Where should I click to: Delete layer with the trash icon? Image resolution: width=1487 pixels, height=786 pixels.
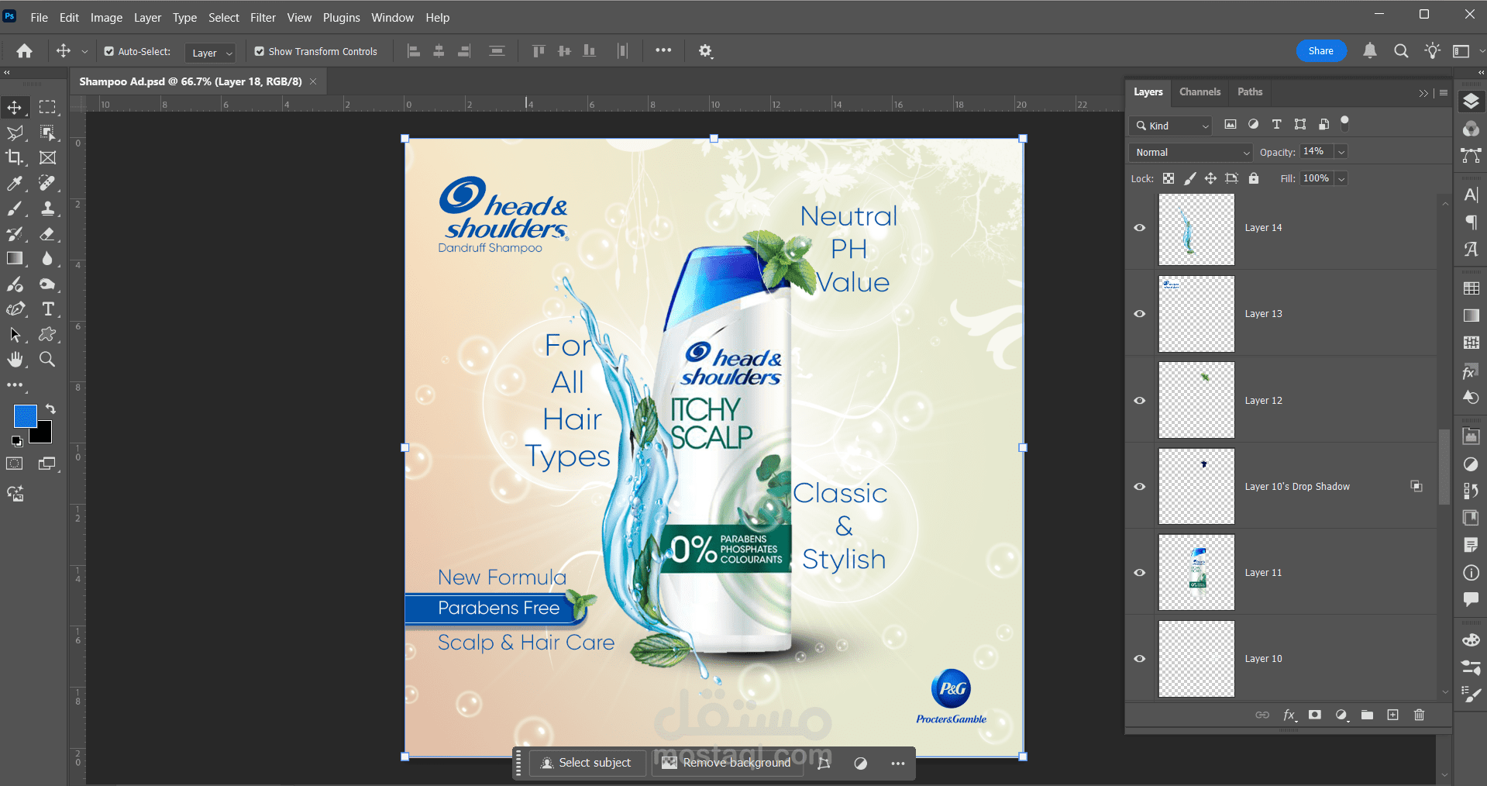1419,715
